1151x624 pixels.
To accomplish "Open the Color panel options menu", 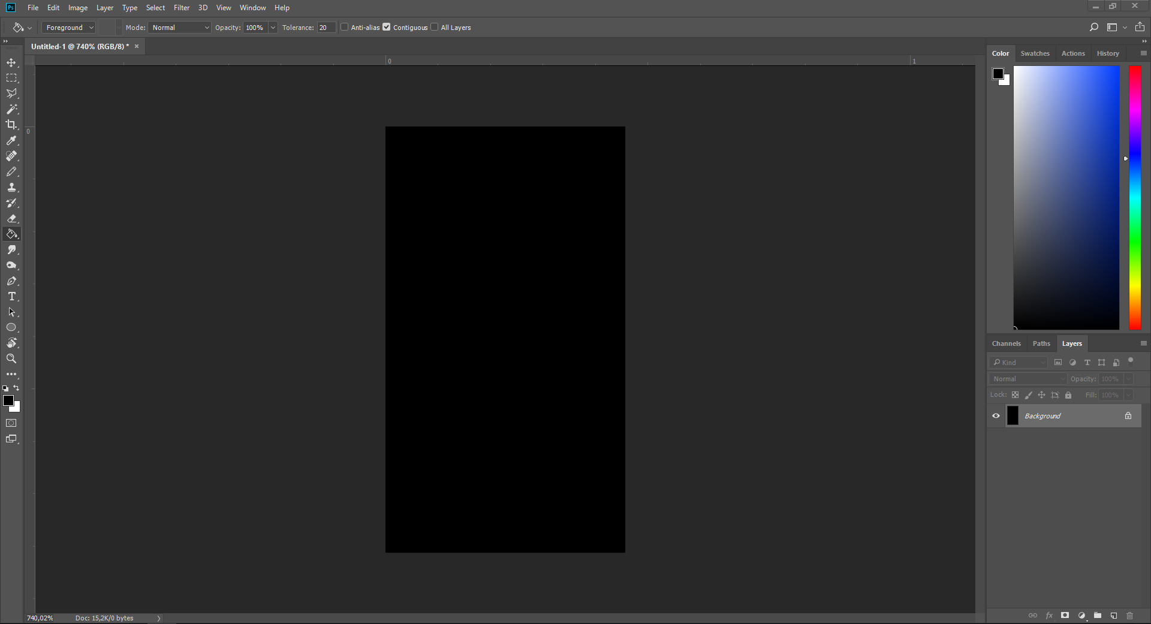I will coord(1143,53).
